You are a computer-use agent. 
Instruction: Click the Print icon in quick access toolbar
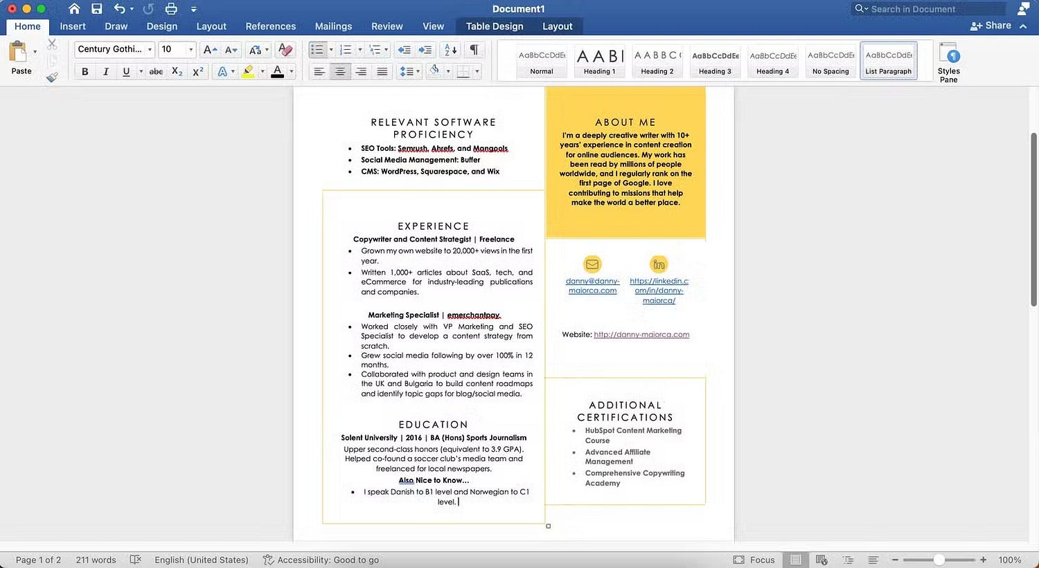coord(171,9)
